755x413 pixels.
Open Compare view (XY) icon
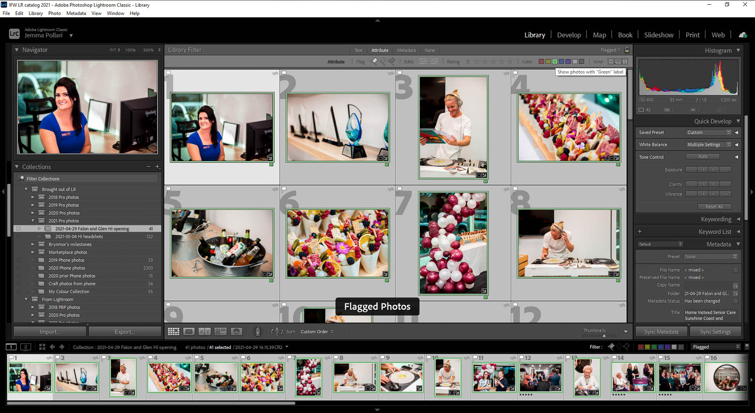pyautogui.click(x=204, y=331)
